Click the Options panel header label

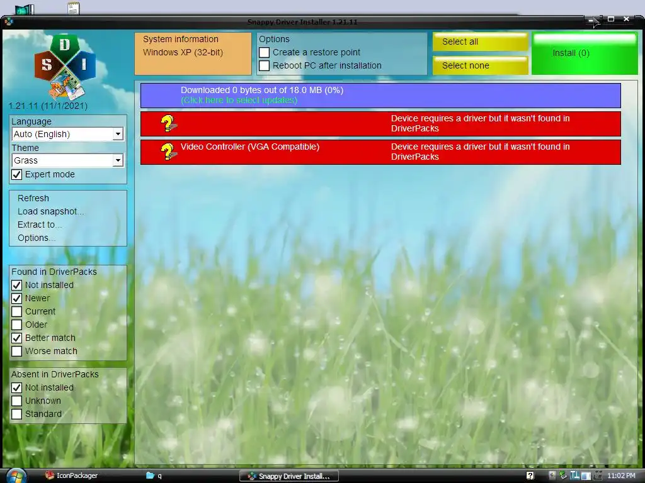click(x=274, y=40)
